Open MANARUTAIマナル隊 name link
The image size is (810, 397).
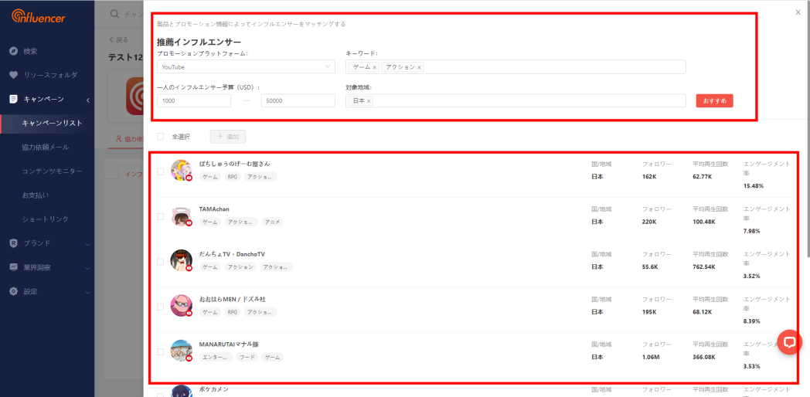[229, 344]
